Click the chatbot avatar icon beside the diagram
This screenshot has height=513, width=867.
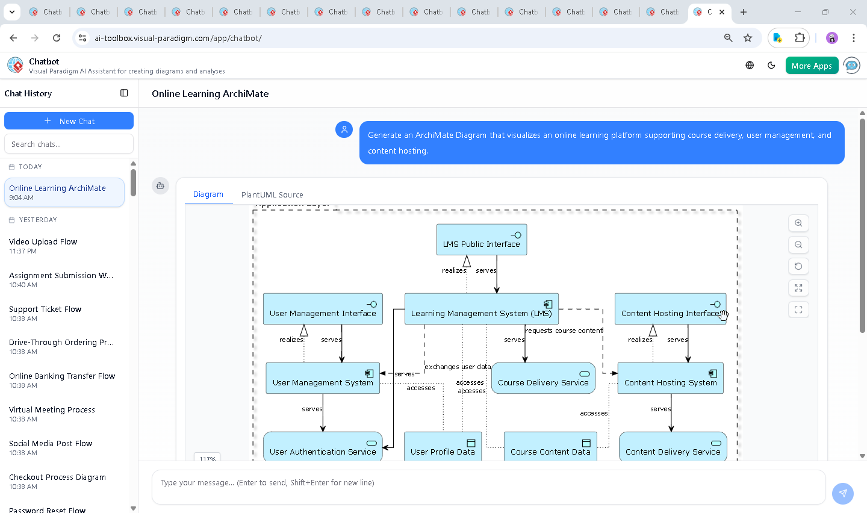tap(160, 186)
